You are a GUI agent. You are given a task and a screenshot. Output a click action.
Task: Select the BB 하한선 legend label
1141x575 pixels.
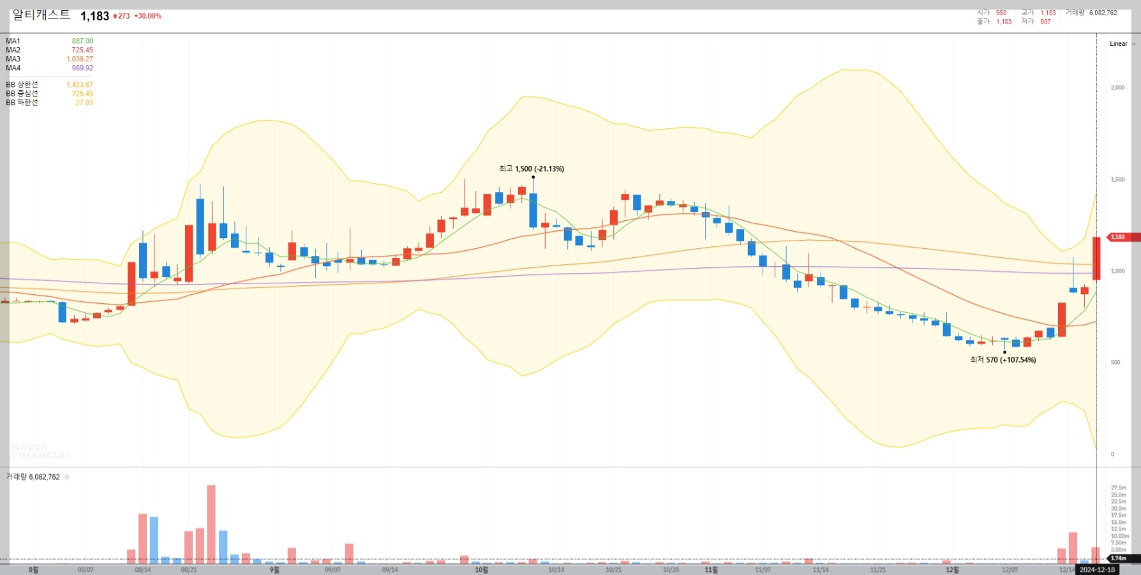point(22,102)
